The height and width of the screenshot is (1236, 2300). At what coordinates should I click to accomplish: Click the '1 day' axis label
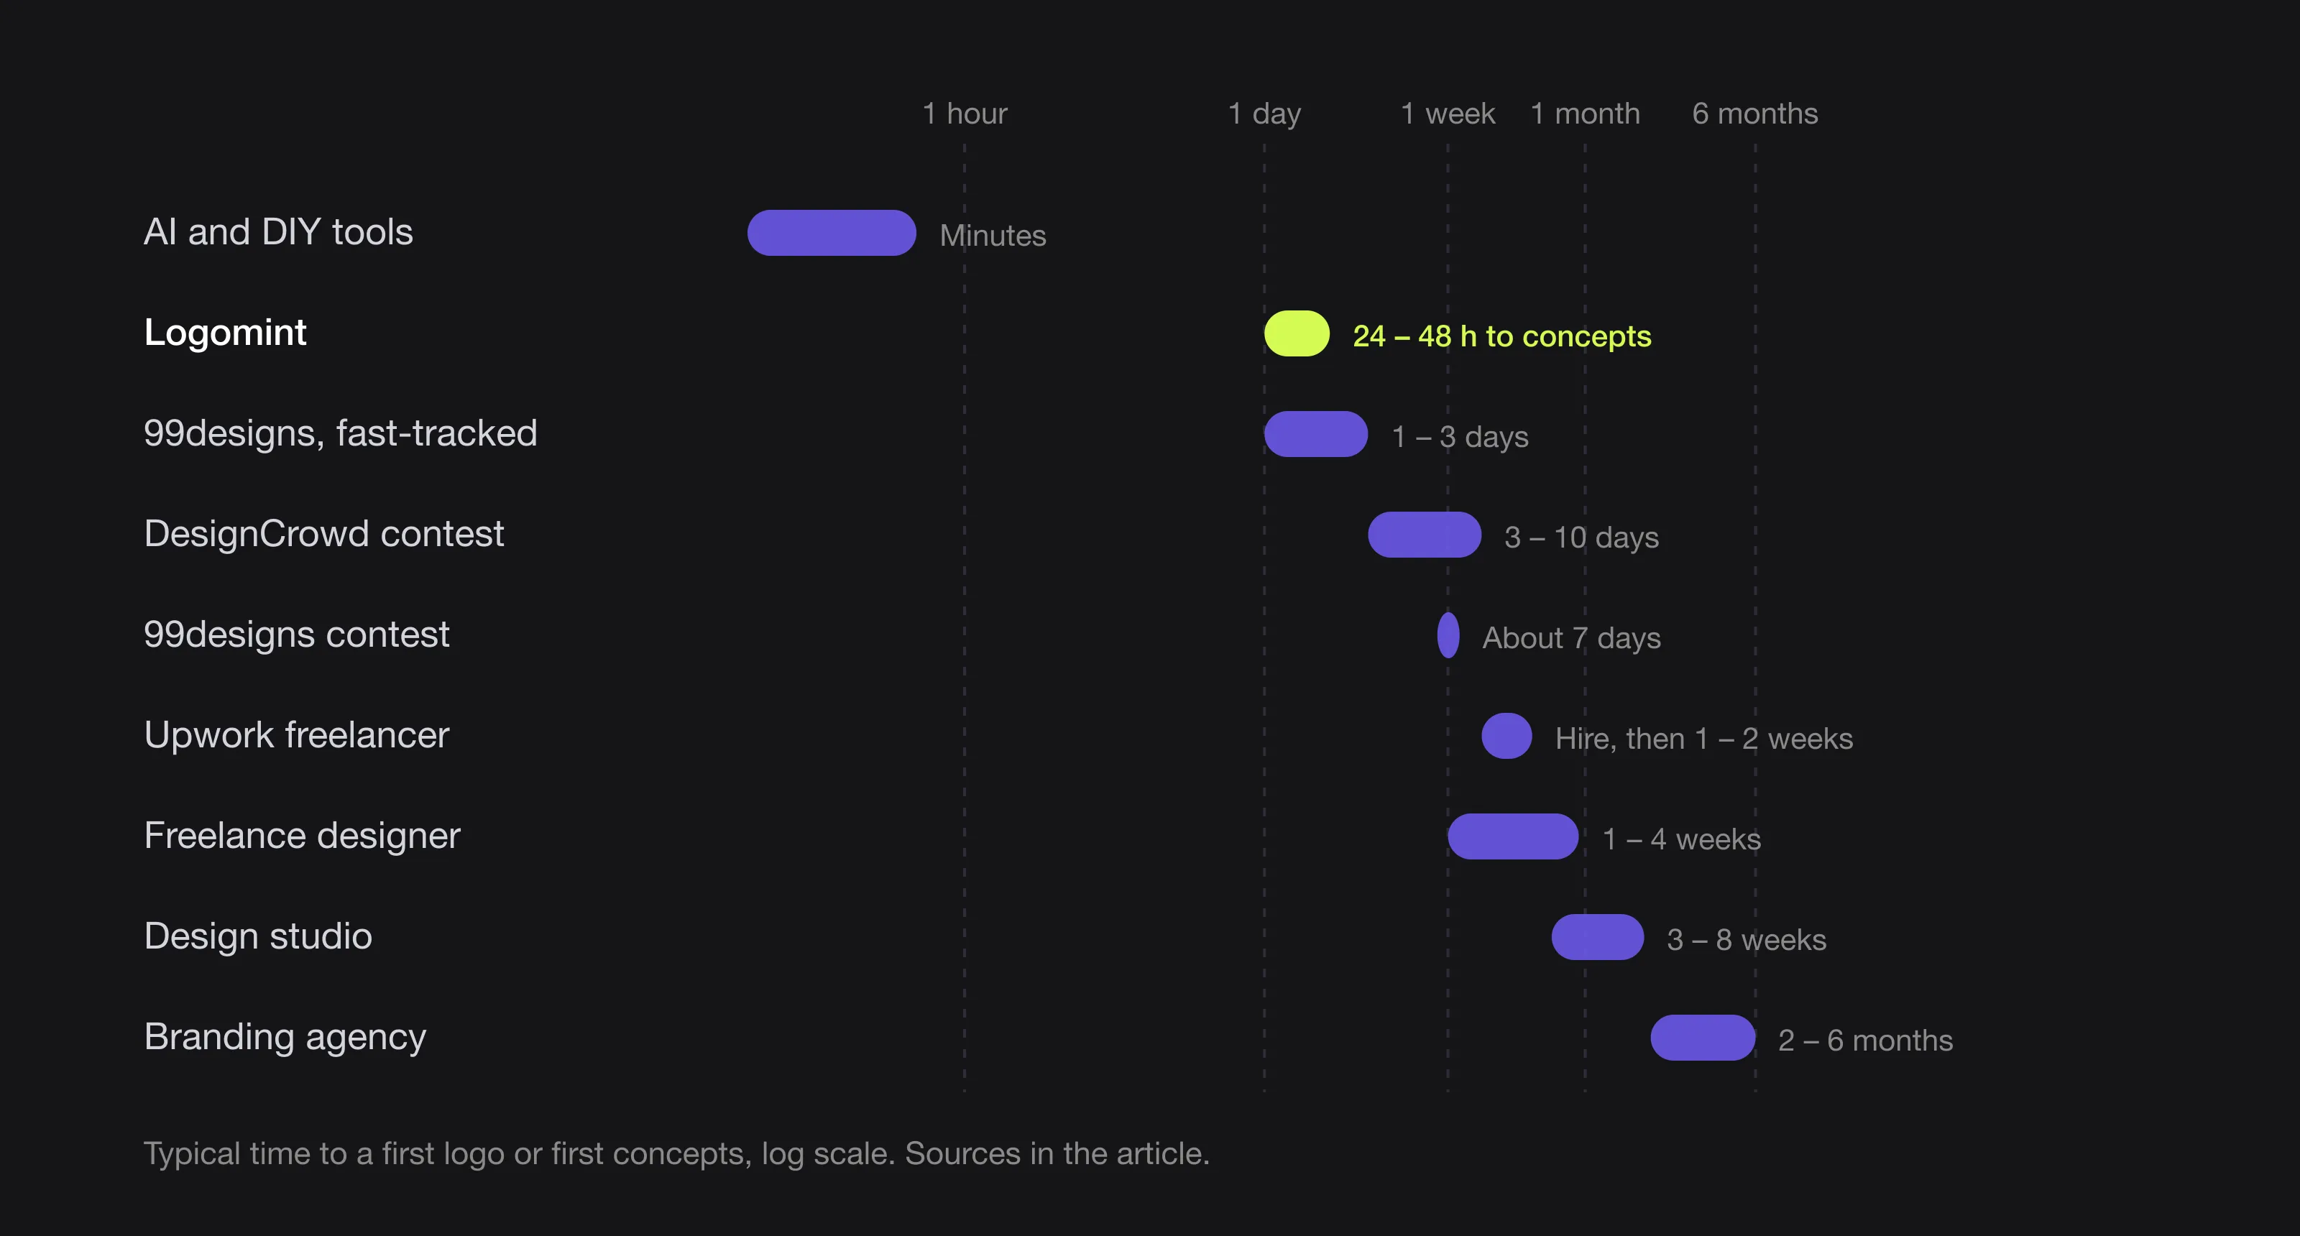point(1264,114)
